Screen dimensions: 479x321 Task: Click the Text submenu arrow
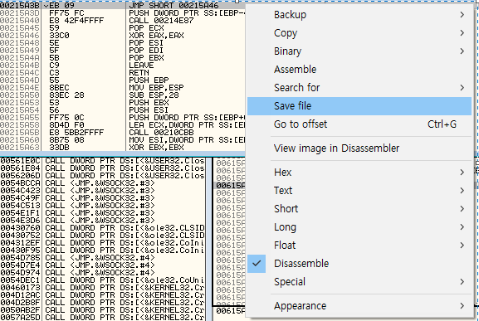pos(462,191)
